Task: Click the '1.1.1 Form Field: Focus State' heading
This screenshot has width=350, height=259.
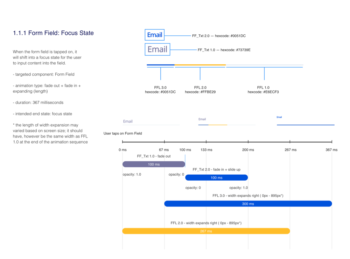Action: [x=53, y=33]
